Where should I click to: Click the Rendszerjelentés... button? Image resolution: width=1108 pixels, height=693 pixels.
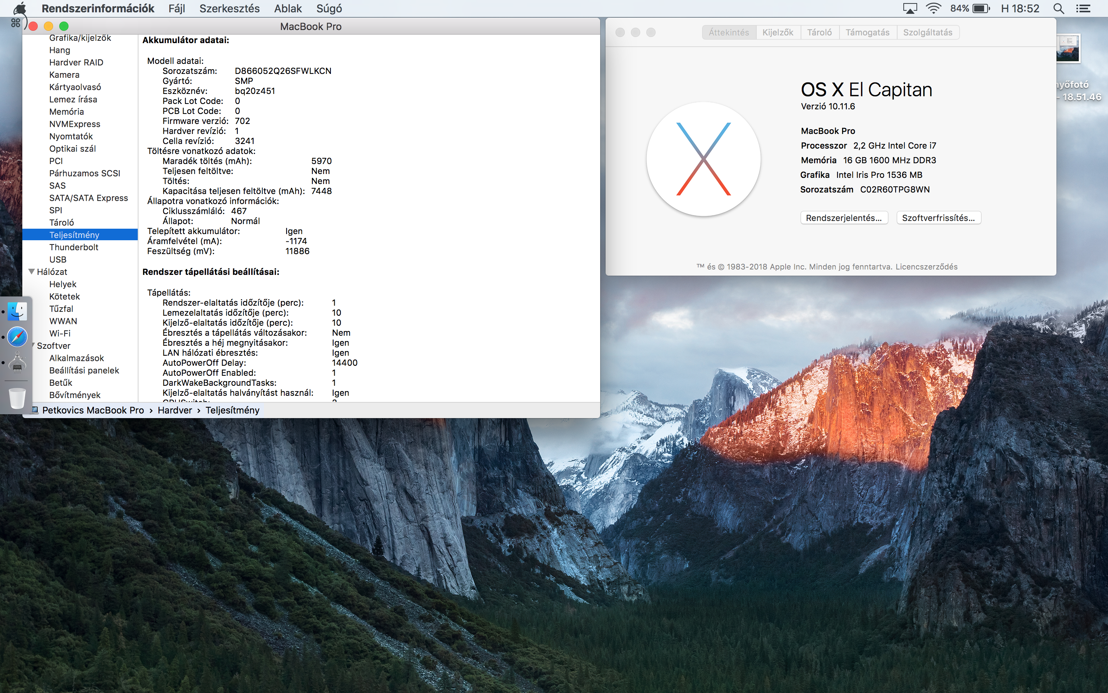point(844,218)
